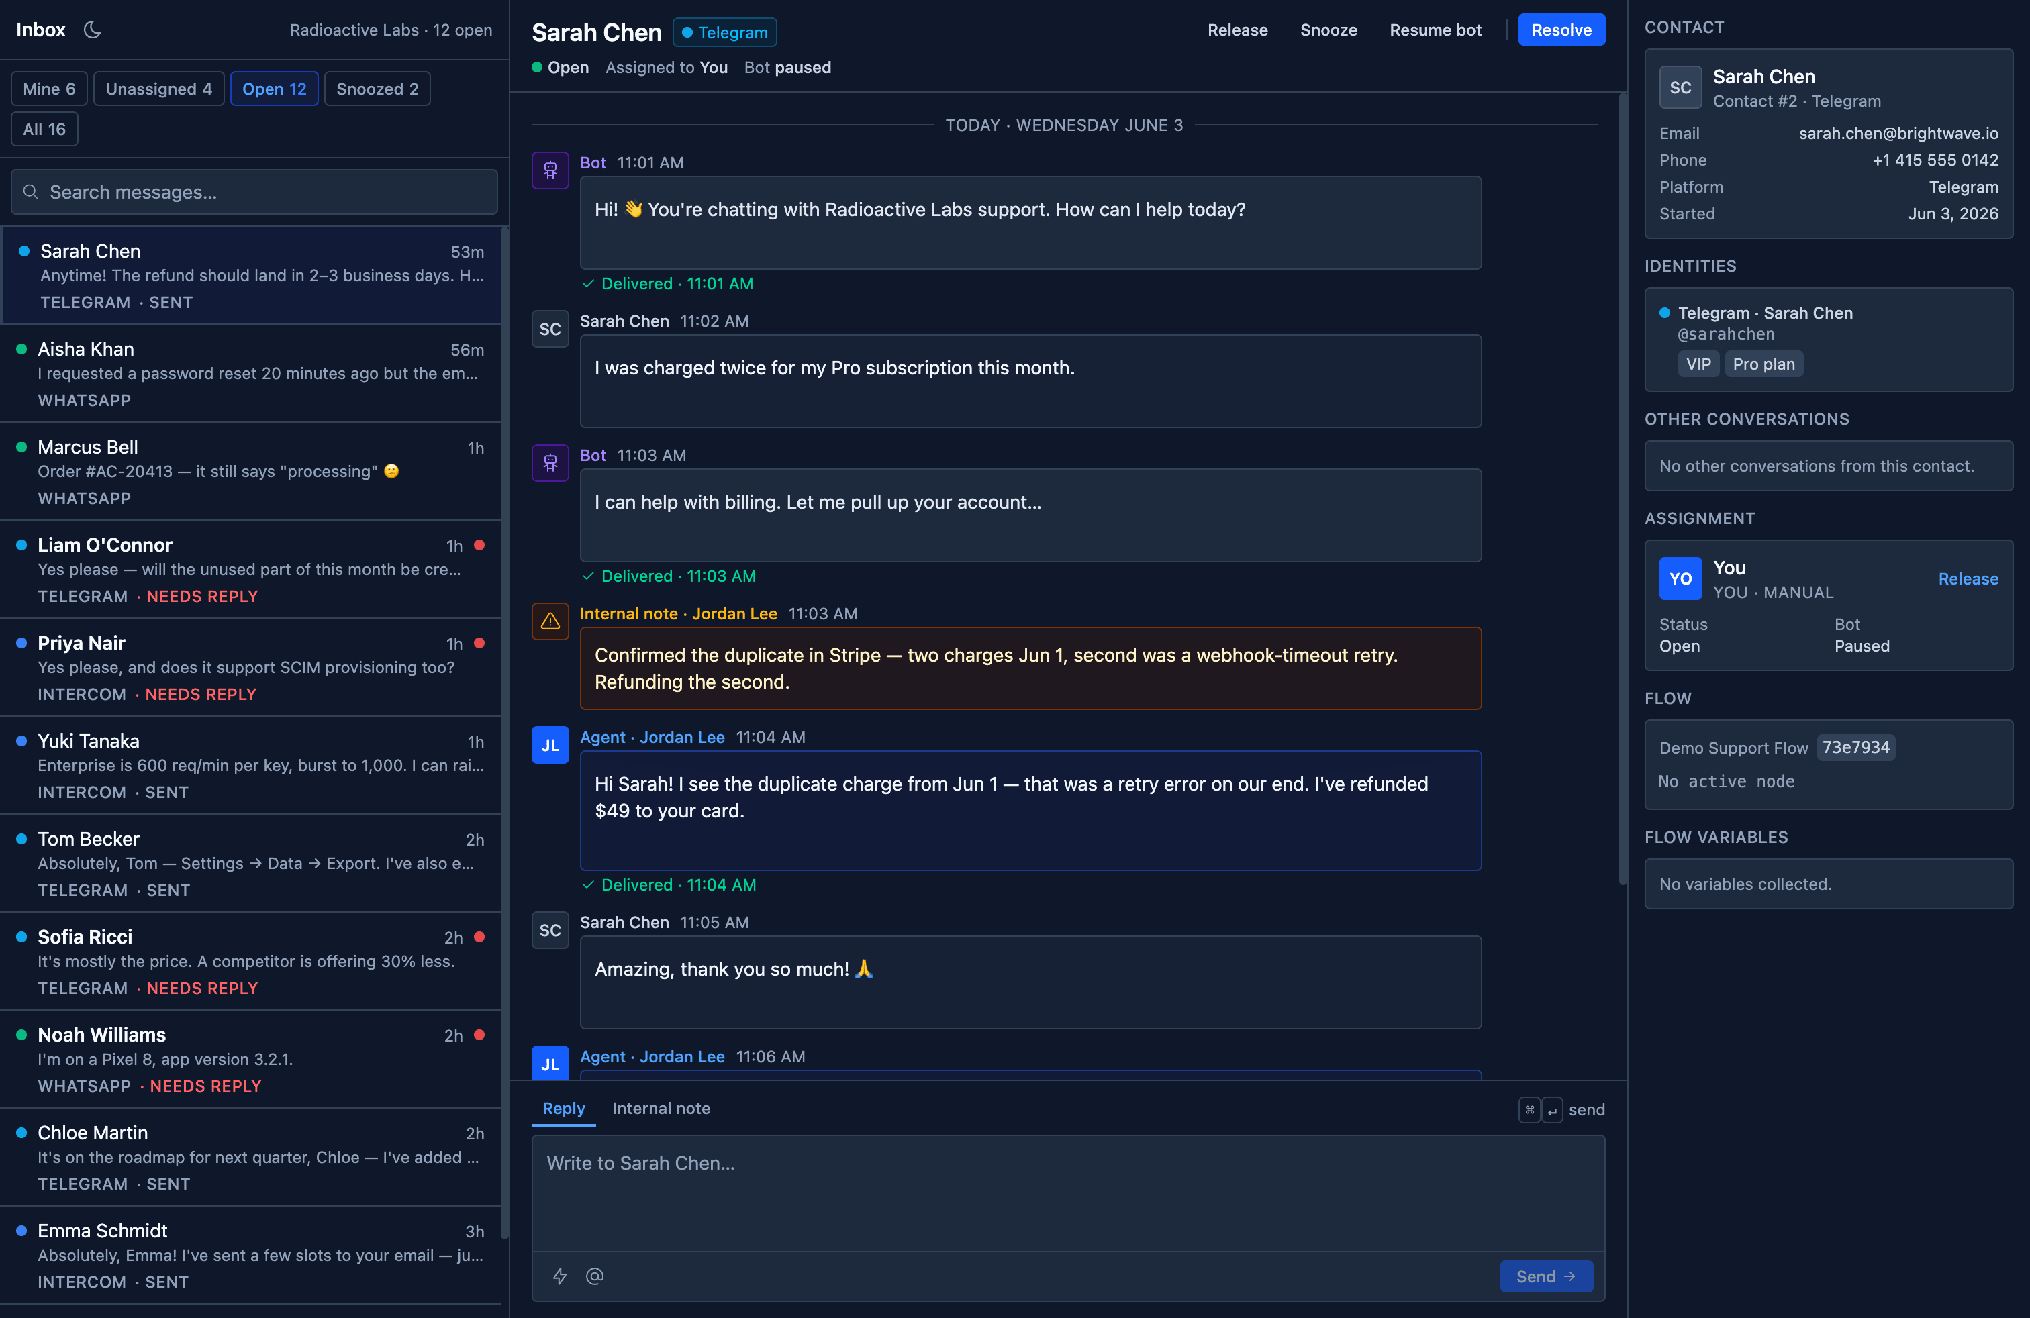The image size is (2030, 1318).
Task: Focus the Search messages field
Action: coord(254,192)
